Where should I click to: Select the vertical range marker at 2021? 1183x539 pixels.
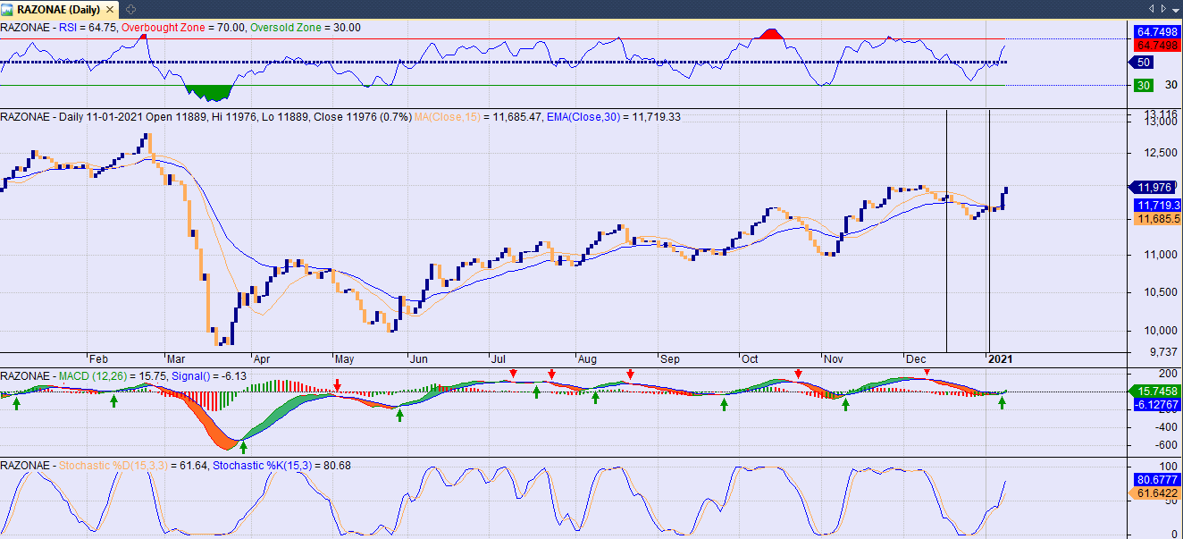[989, 231]
